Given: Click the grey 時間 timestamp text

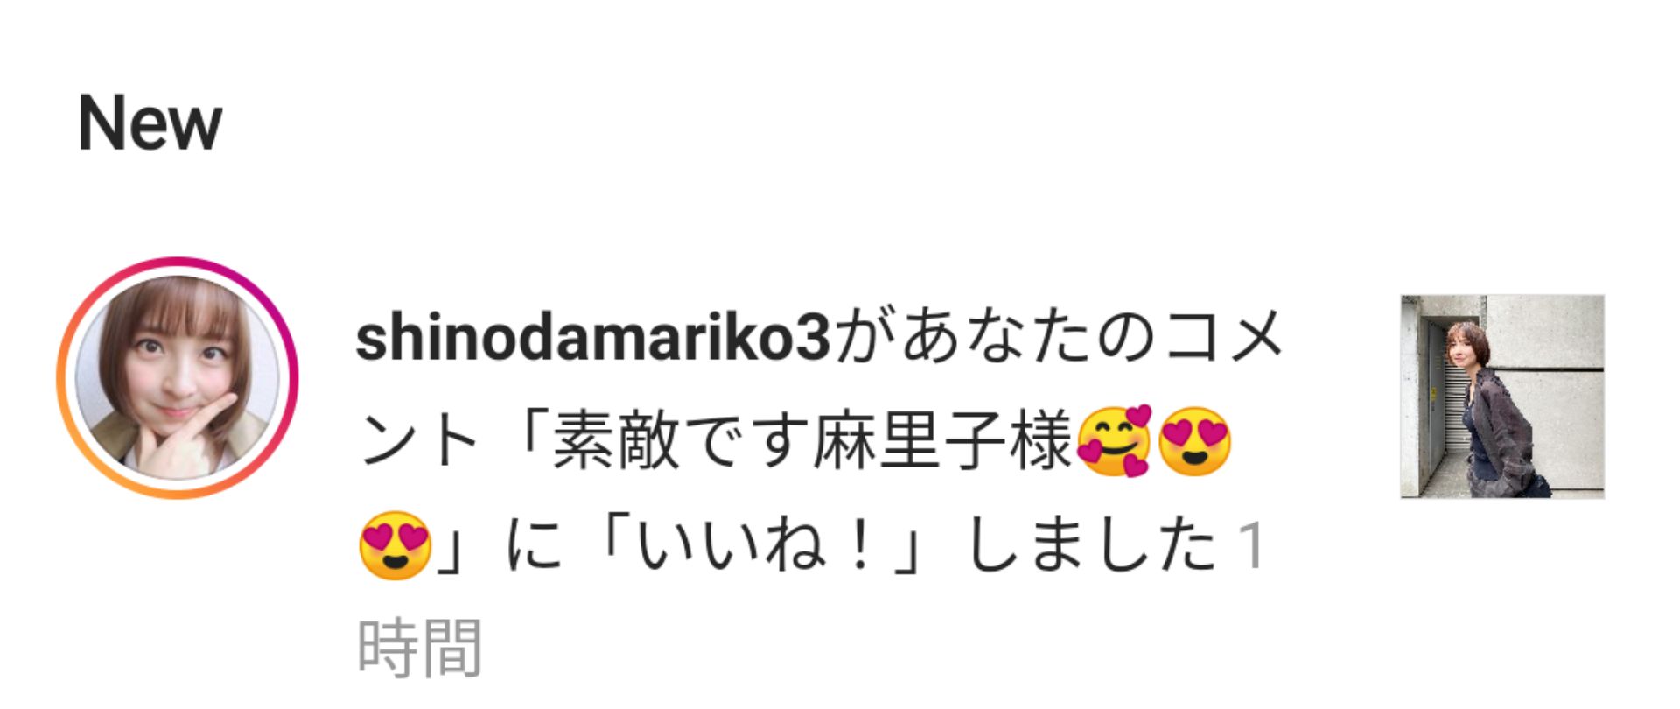Looking at the screenshot, I should click(420, 648).
